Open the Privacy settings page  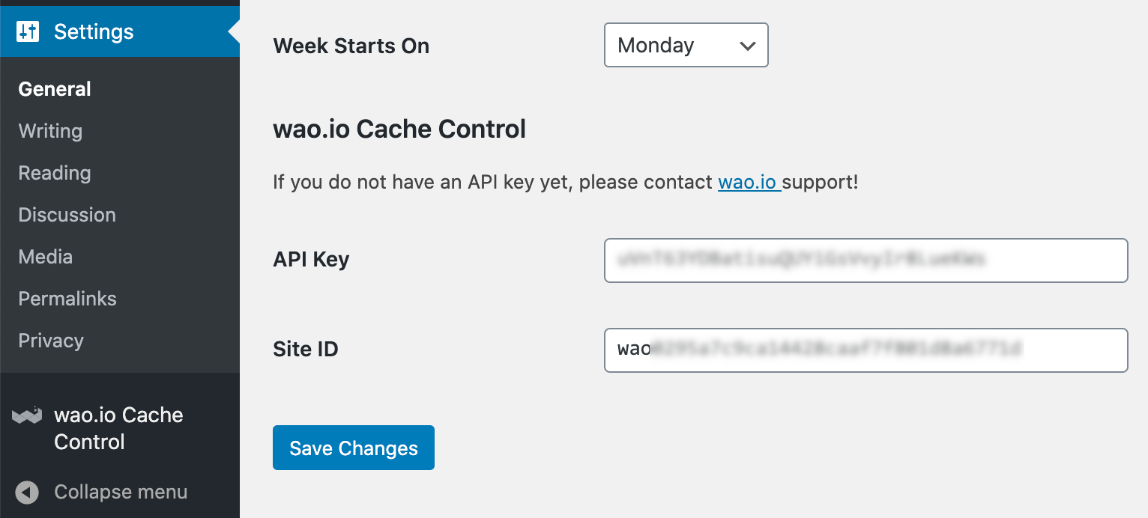51,341
